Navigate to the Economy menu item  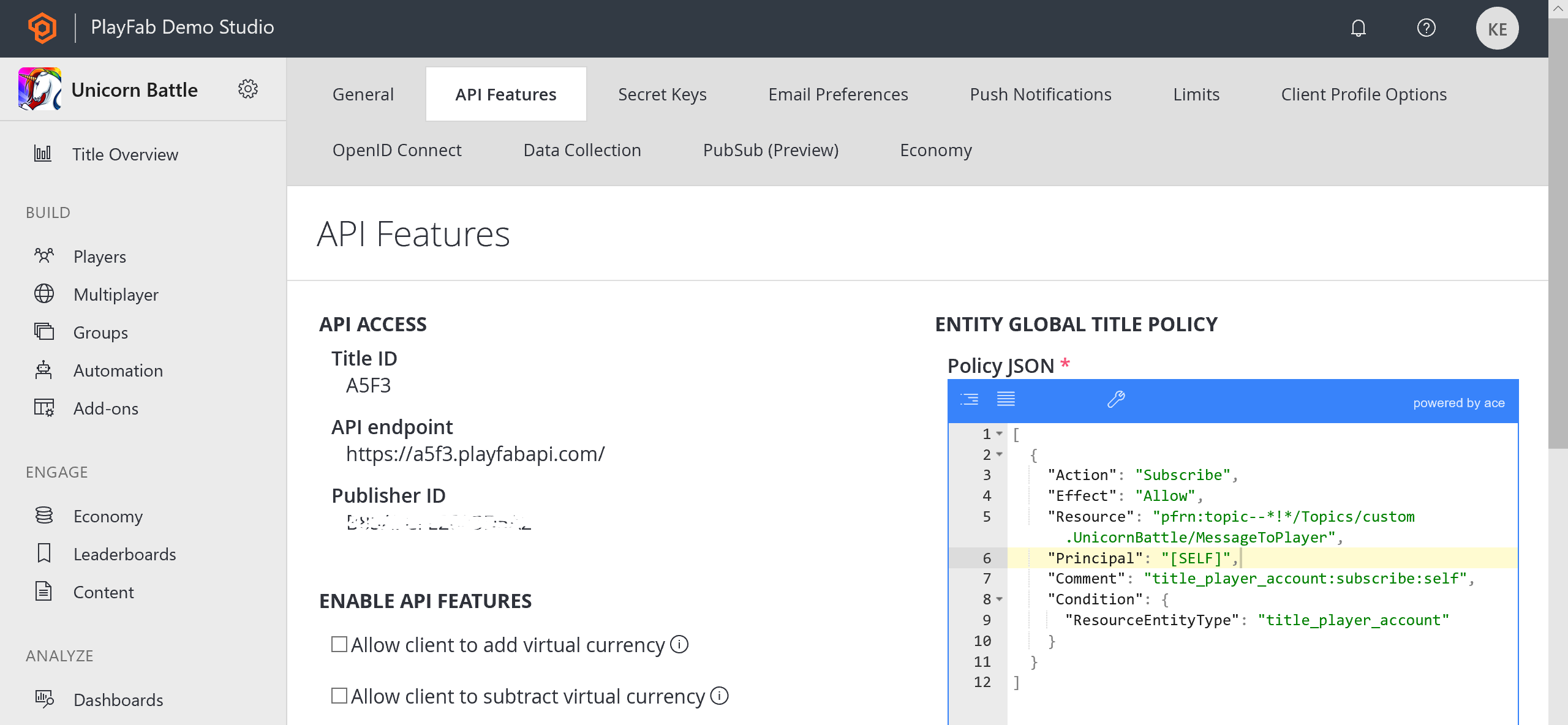pyautogui.click(x=107, y=516)
